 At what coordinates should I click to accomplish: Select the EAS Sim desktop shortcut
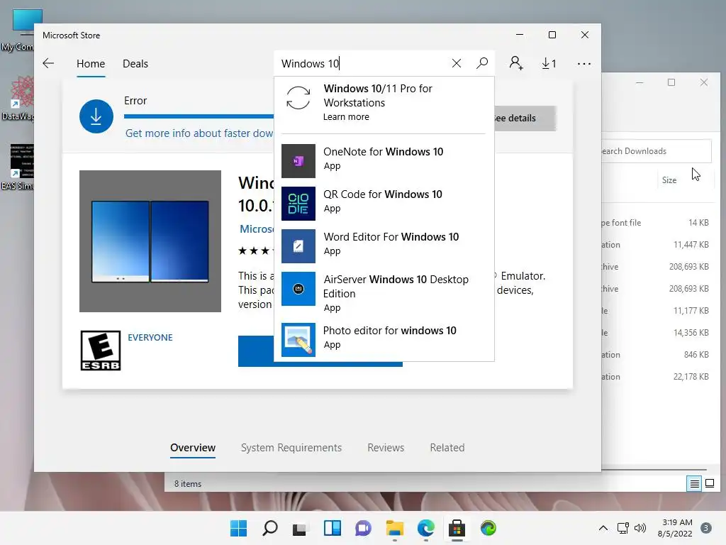point(18,167)
